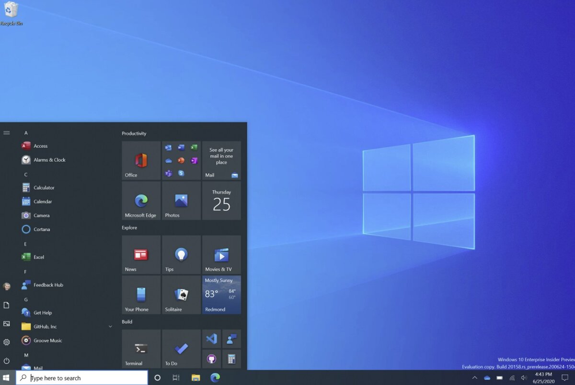Launch Calculator from the app list

(x=68, y=187)
